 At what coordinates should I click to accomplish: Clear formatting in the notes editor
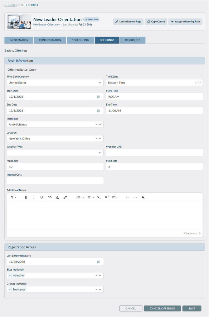(143, 197)
